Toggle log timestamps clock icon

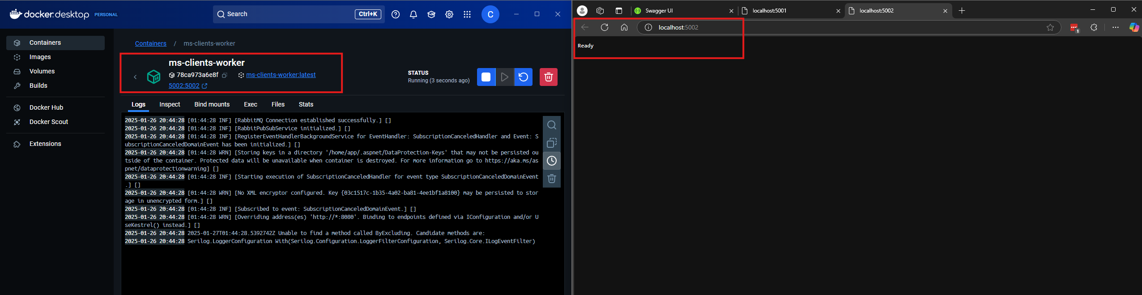tap(552, 161)
